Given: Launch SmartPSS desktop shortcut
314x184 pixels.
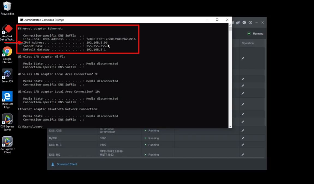Looking at the screenshot, I should point(7,76).
